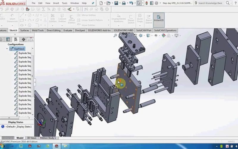Open the File Properties list icon
Viewport: 238px width, 149px height.
(x=151, y=3)
